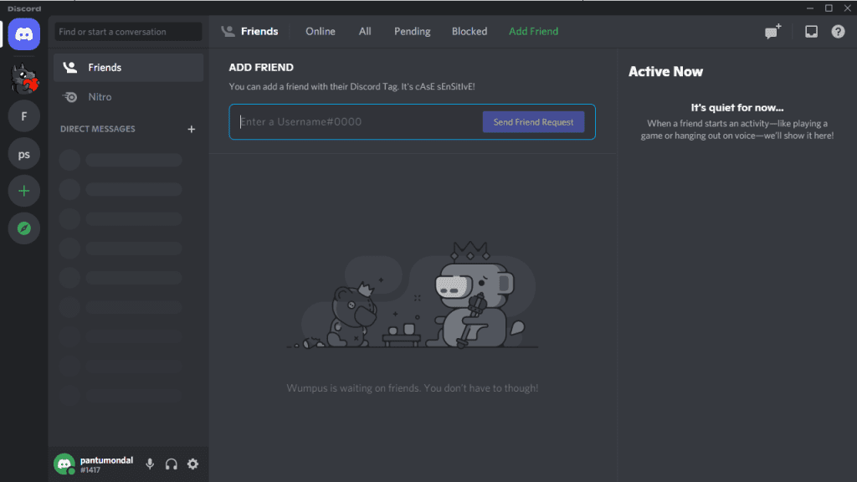Click the It's quiet for now text
Viewport: 857px width, 482px height.
pos(736,108)
